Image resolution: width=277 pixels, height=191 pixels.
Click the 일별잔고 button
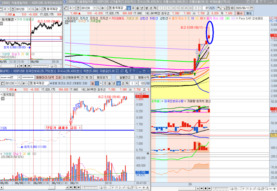[125, 77]
